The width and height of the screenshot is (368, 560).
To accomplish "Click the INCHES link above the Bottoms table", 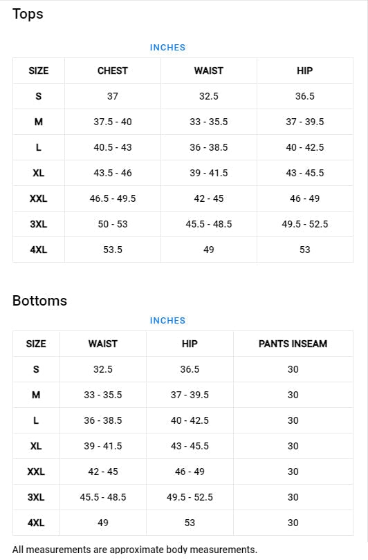I will click(167, 321).
